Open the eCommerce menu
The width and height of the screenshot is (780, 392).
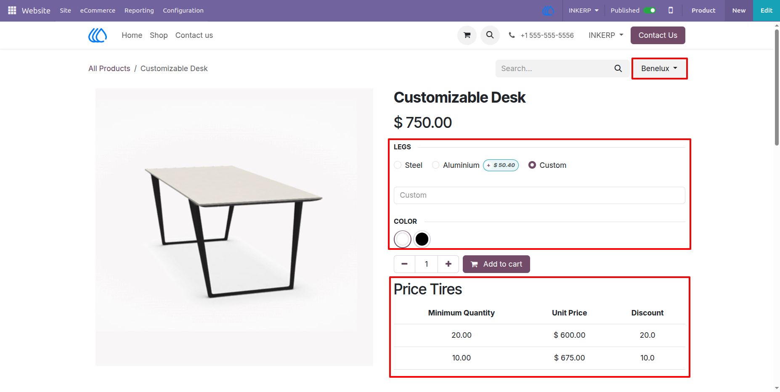[98, 11]
